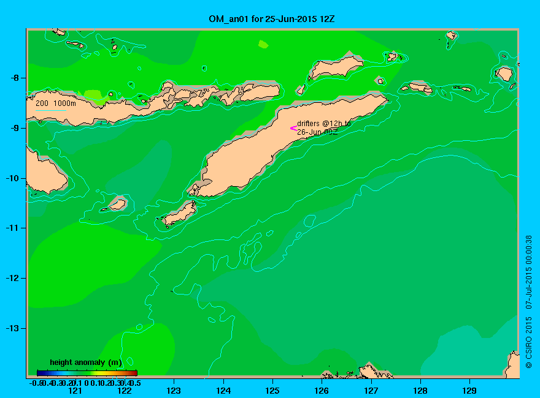Viewport: 540px width, 398px height.
Task: Click the CSIRO 2015 copyright text
Action: pos(528,343)
